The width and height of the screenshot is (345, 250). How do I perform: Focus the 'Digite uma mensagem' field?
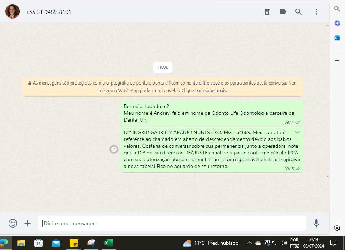172,223
